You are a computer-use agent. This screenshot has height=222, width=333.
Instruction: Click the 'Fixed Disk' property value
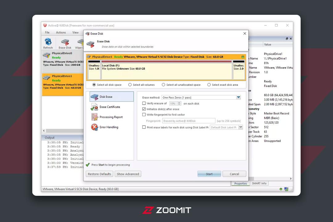[x=270, y=86]
